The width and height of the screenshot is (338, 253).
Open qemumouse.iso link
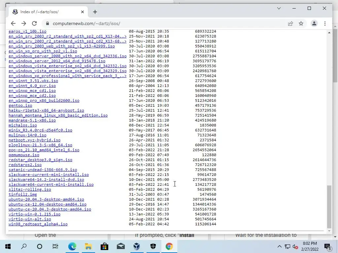pyautogui.click(x=24, y=155)
